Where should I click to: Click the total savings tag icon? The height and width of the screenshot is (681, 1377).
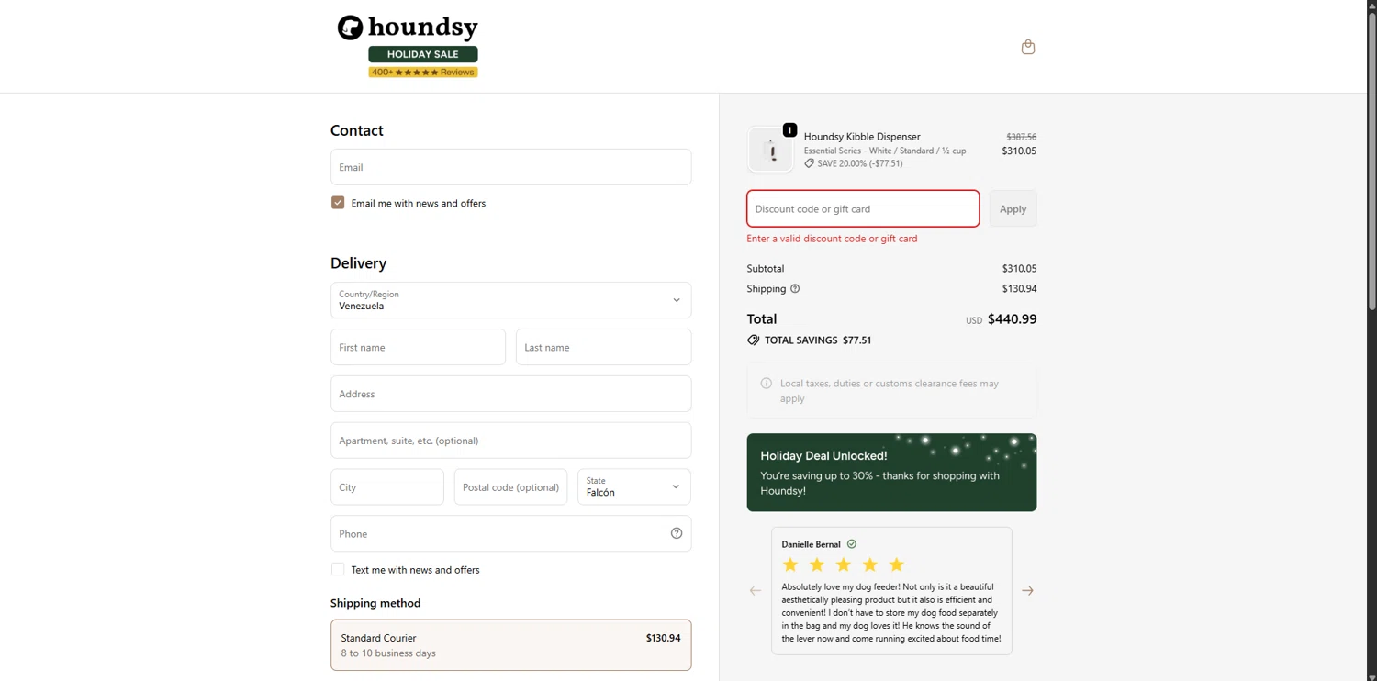(x=753, y=340)
